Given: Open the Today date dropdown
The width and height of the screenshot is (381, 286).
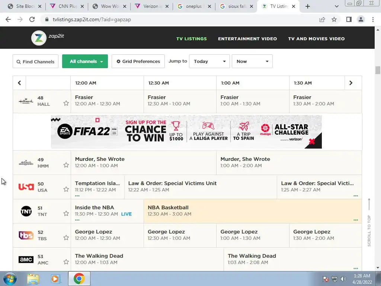Looking at the screenshot, I should [x=209, y=61].
